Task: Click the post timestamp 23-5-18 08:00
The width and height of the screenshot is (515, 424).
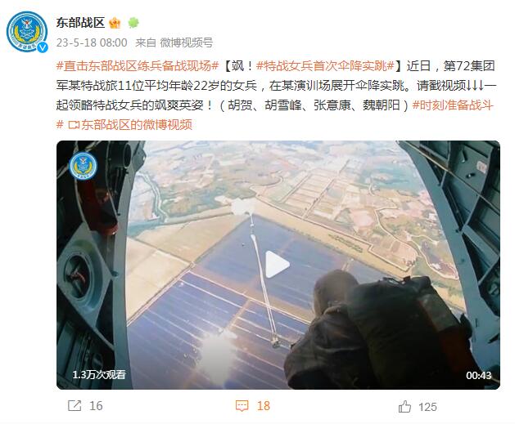Action: tap(92, 42)
